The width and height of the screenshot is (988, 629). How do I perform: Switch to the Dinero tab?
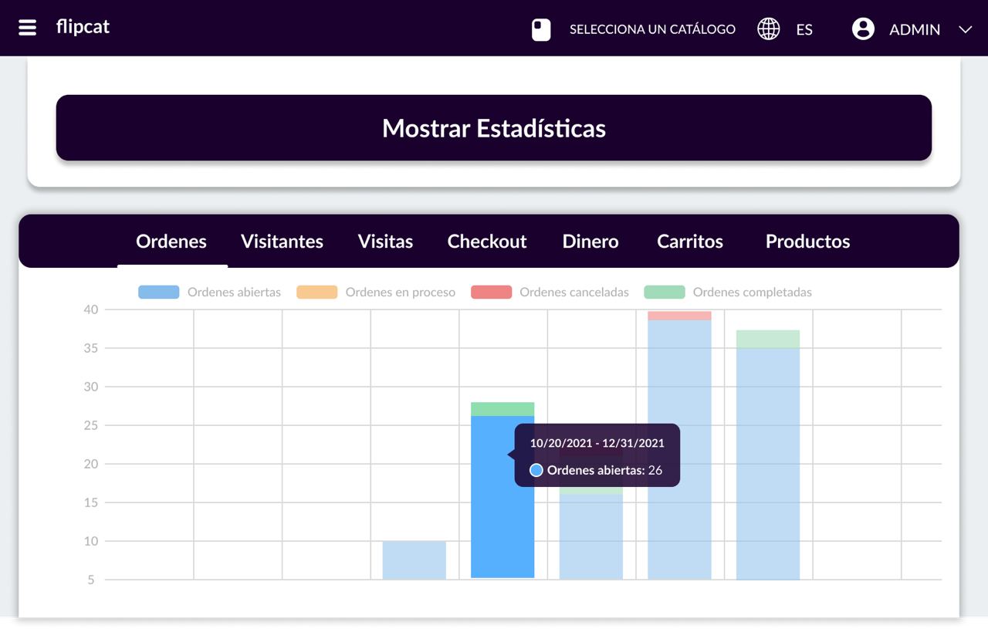tap(590, 241)
